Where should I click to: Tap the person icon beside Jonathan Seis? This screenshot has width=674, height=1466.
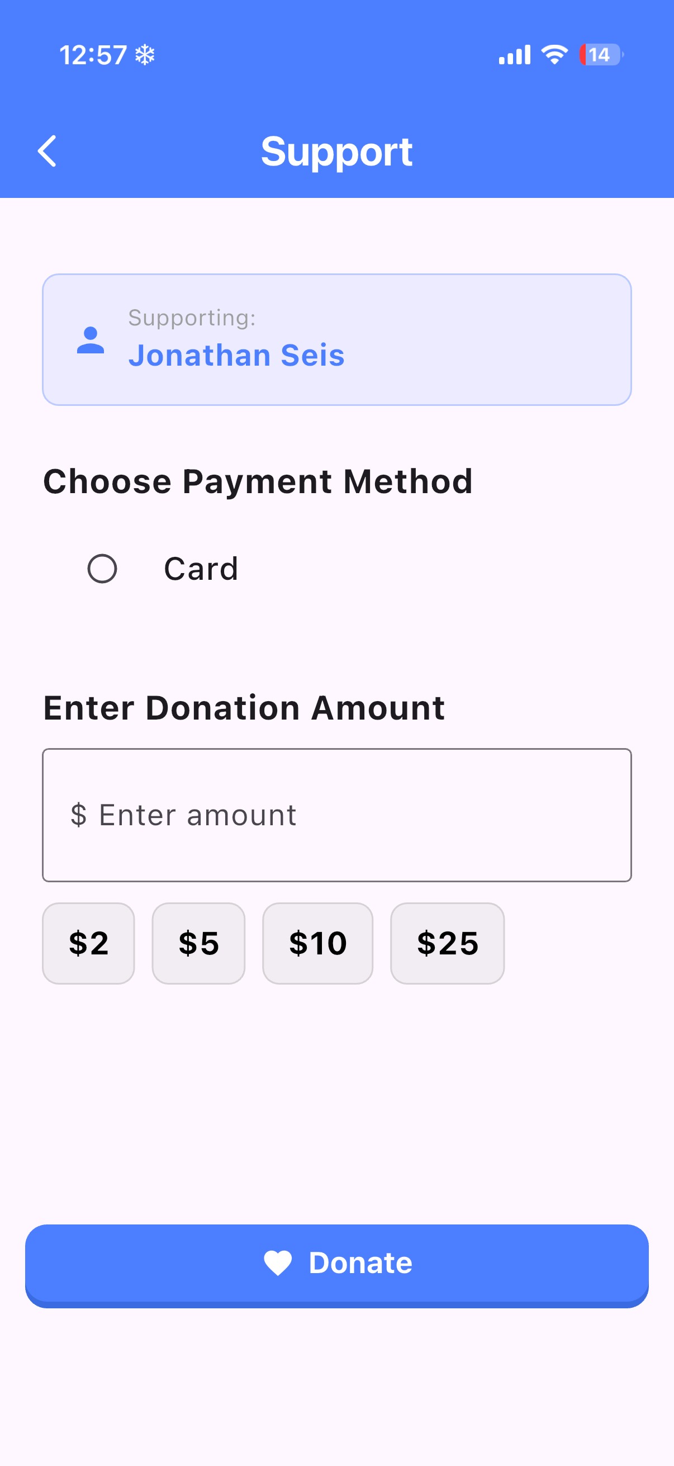coord(91,341)
